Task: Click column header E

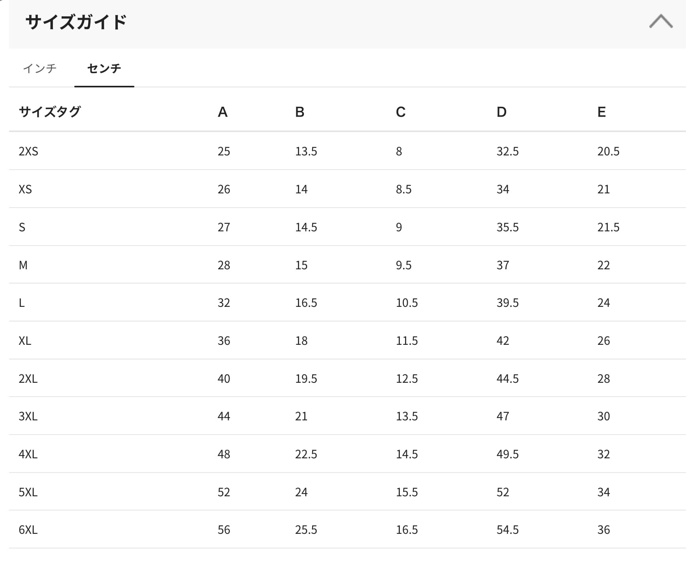Action: coord(601,112)
